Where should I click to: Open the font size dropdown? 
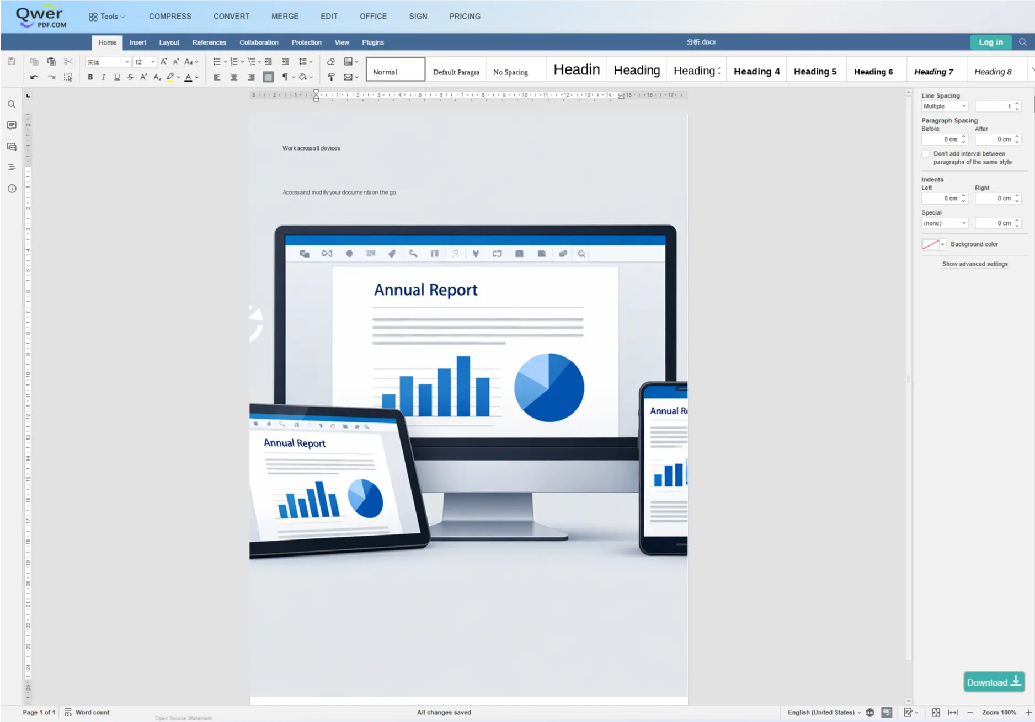145,62
